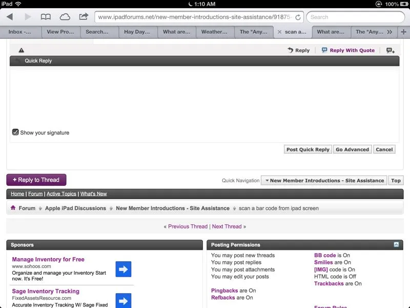Viewport: 410px width, 308px height.
Task: Open iCloud tabs cloud icon
Action: (x=65, y=17)
